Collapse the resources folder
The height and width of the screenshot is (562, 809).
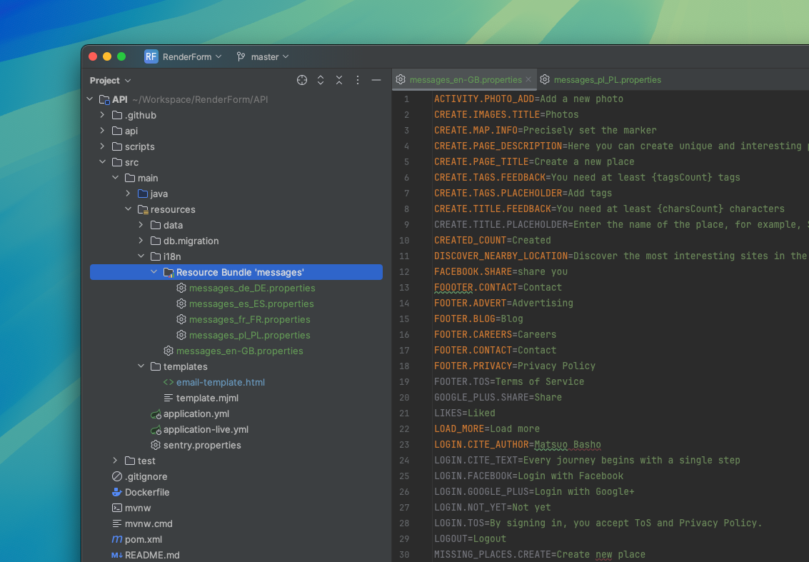pyautogui.click(x=128, y=209)
